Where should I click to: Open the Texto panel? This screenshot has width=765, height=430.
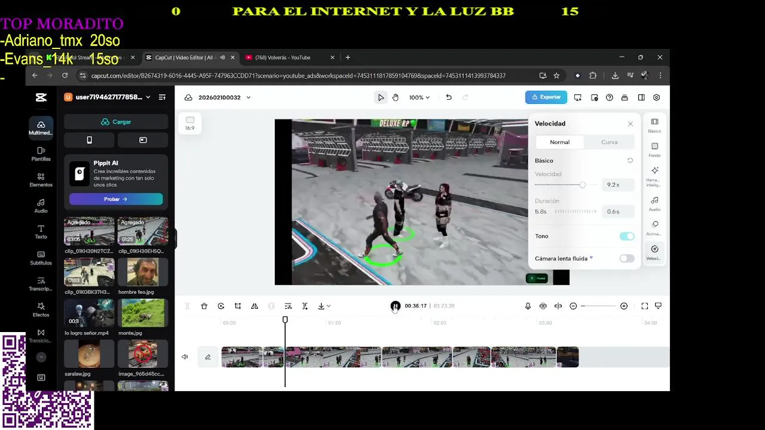pyautogui.click(x=41, y=232)
